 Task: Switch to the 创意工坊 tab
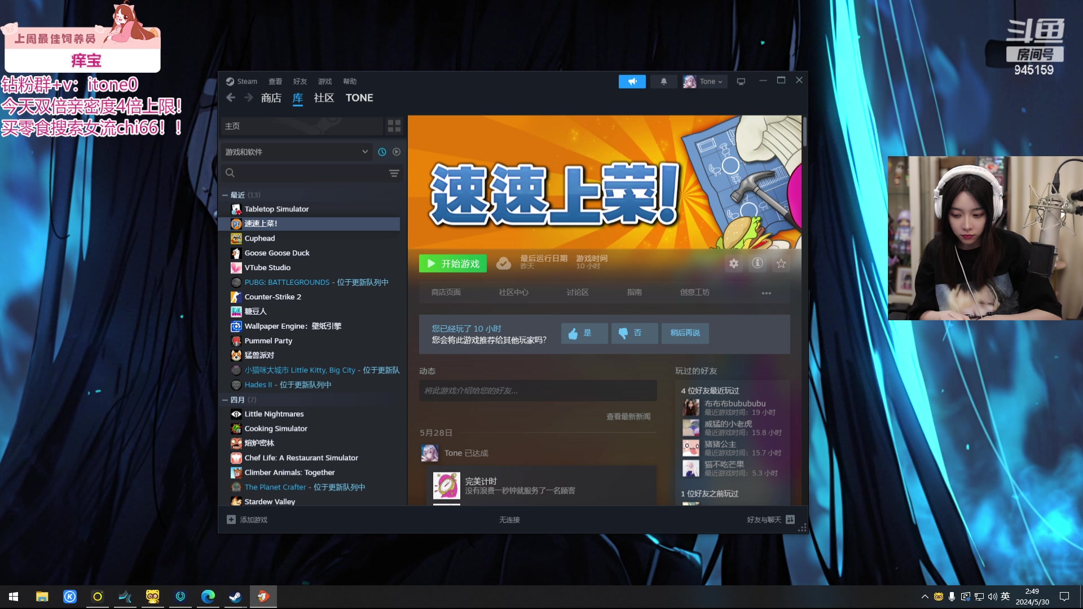(695, 292)
